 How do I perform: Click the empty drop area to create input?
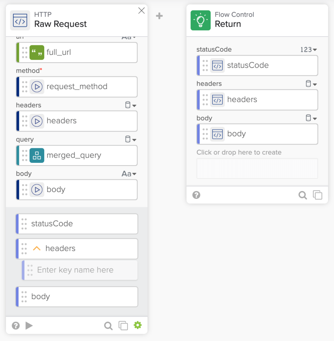tap(257, 169)
